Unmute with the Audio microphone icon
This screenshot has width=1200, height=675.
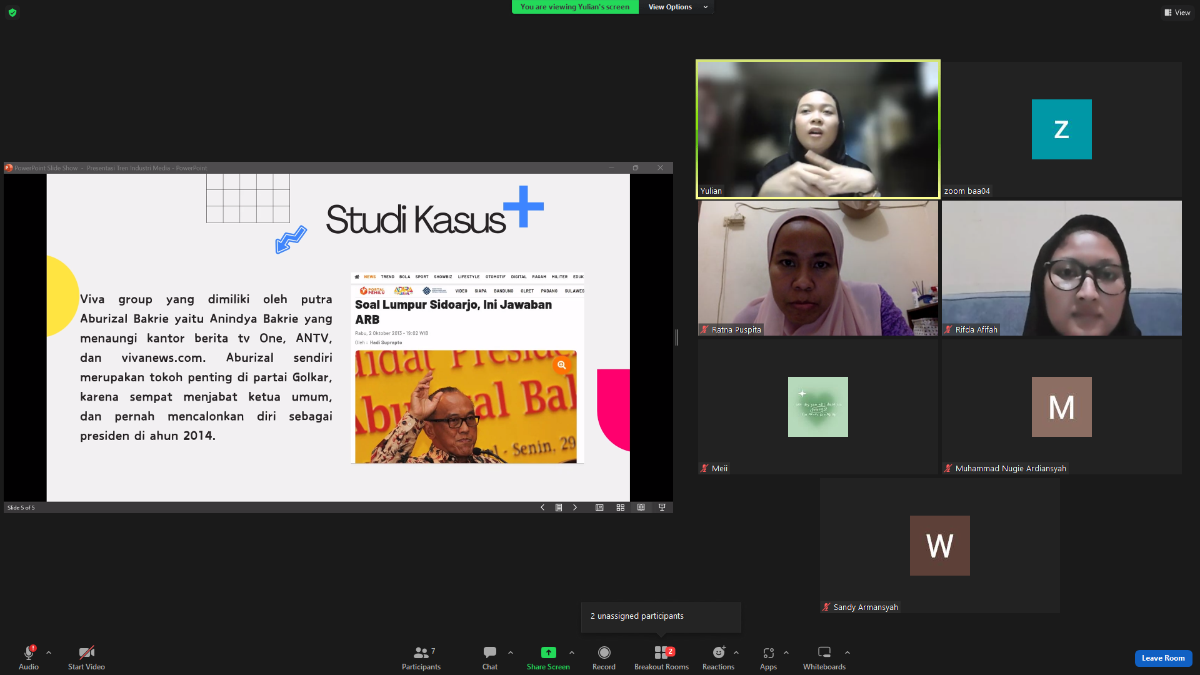29,652
